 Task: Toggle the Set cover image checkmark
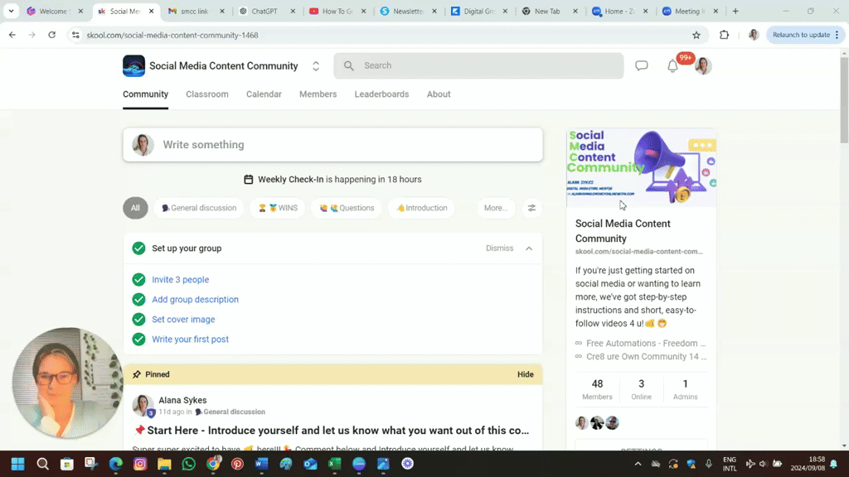pyautogui.click(x=138, y=319)
